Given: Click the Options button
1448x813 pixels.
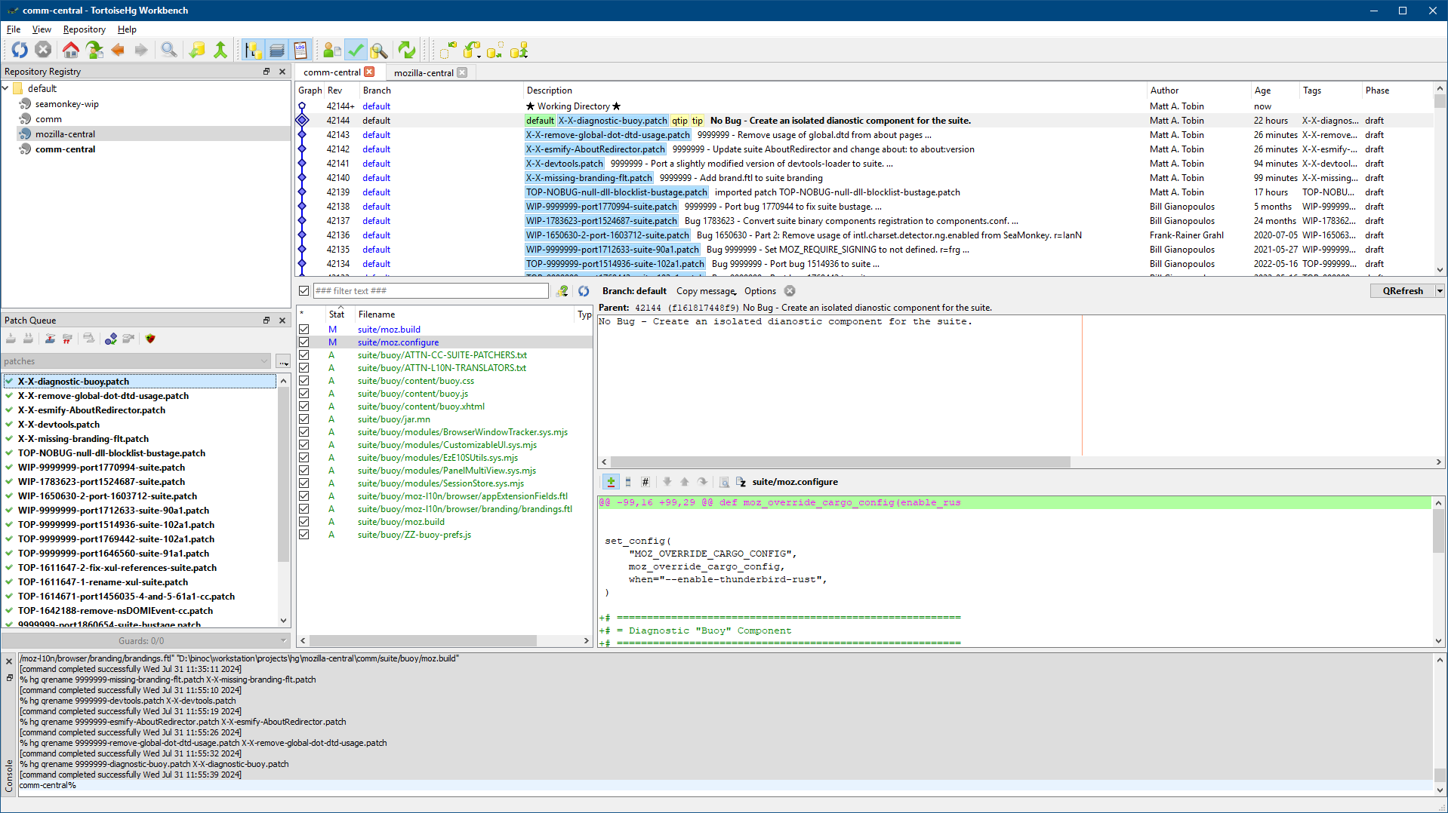Looking at the screenshot, I should (760, 291).
